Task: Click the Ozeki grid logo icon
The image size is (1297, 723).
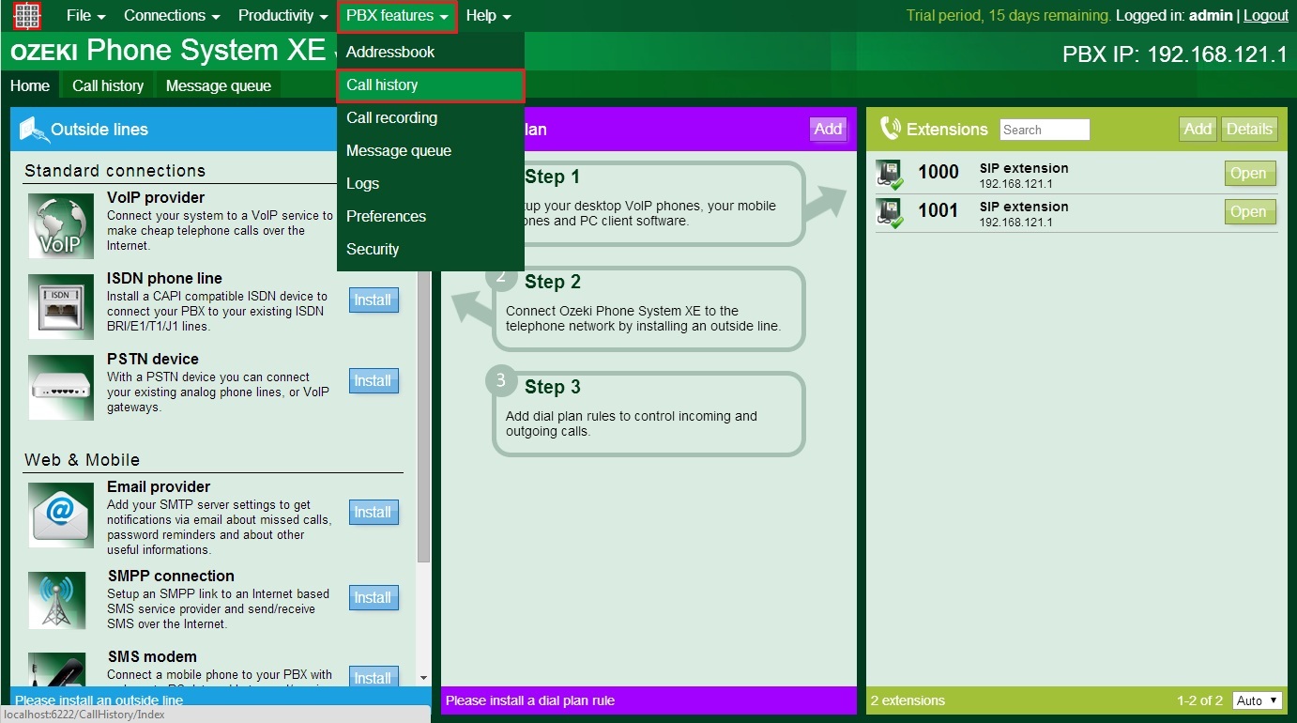Action: [28, 16]
